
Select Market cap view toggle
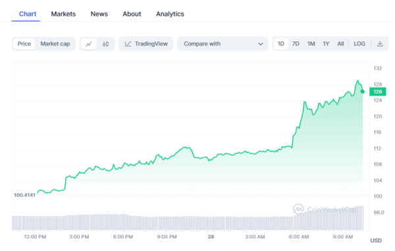point(55,44)
